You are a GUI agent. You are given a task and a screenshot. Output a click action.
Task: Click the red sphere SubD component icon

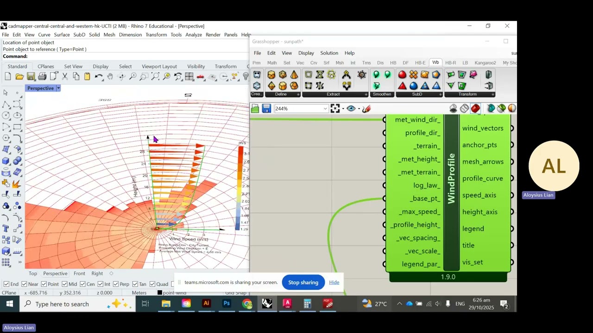[402, 75]
